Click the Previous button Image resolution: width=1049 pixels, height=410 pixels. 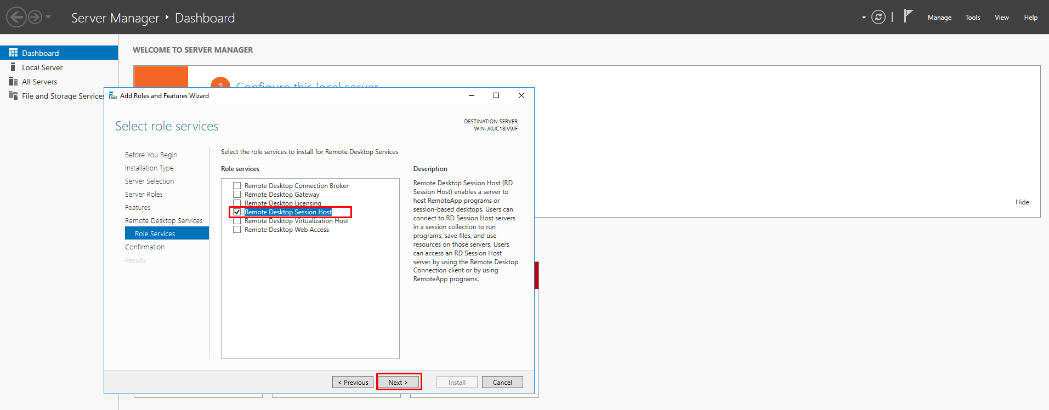[353, 382]
